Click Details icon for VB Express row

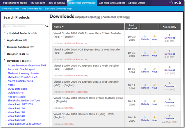(x=145, y=85)
